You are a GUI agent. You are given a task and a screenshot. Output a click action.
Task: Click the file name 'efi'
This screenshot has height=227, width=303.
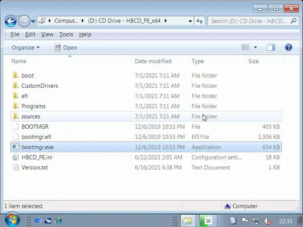25,96
